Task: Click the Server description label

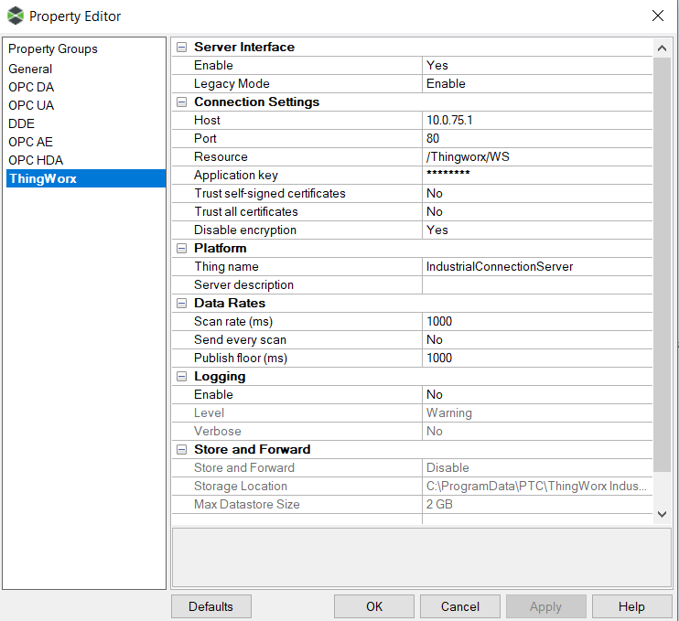Action: [x=243, y=285]
